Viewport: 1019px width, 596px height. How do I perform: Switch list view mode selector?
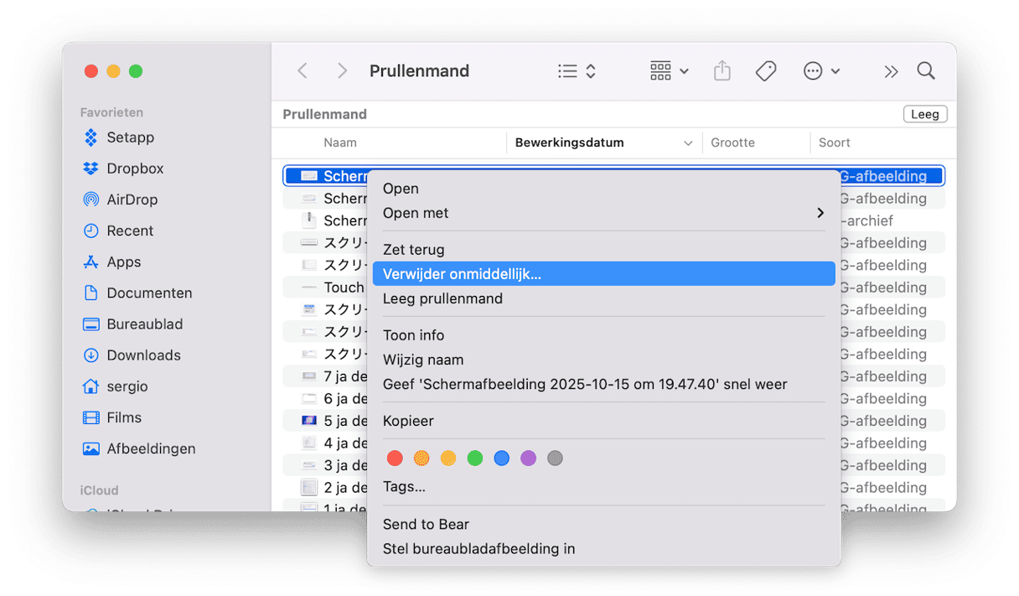pyautogui.click(x=577, y=71)
